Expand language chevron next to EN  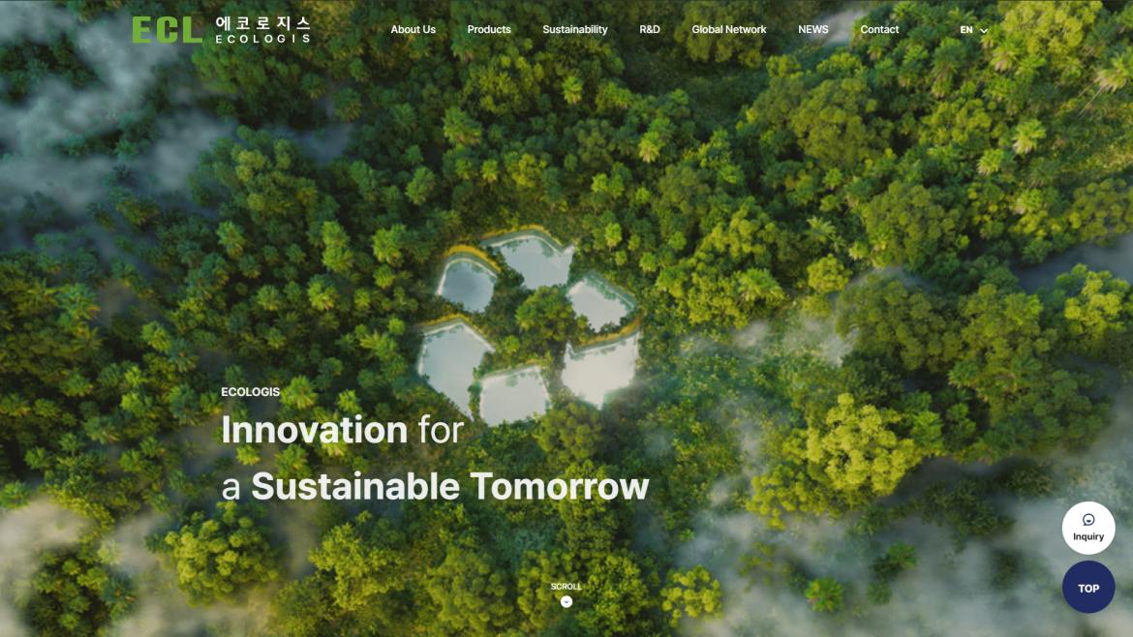984,31
